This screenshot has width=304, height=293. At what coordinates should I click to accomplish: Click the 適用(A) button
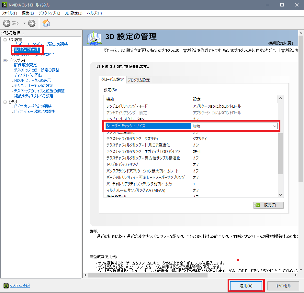click(x=246, y=286)
